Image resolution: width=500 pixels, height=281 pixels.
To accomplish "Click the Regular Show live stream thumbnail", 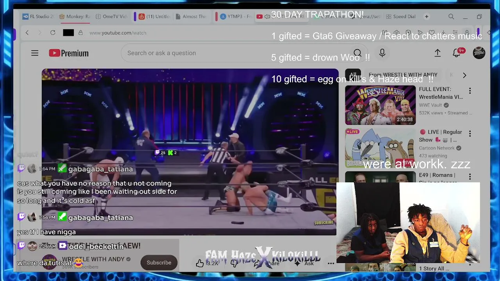I will pos(380,148).
